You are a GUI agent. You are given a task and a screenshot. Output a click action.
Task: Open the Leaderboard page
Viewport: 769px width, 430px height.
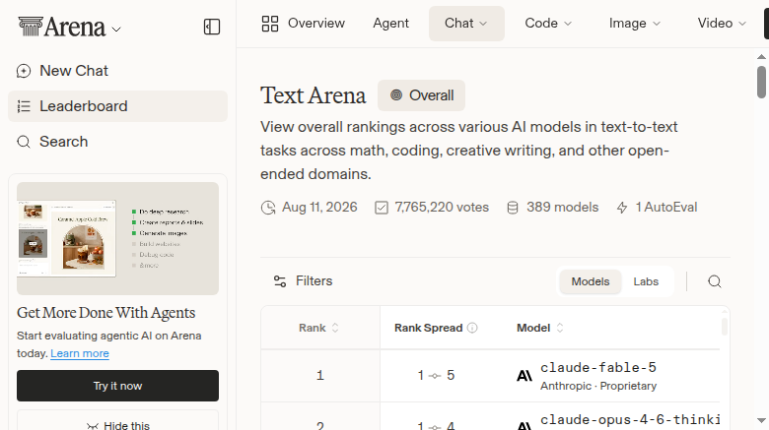tap(117, 106)
